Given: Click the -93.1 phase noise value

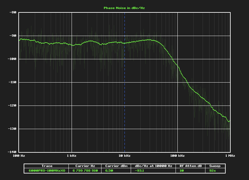Looking at the screenshot, I should pyautogui.click(x=139, y=171).
